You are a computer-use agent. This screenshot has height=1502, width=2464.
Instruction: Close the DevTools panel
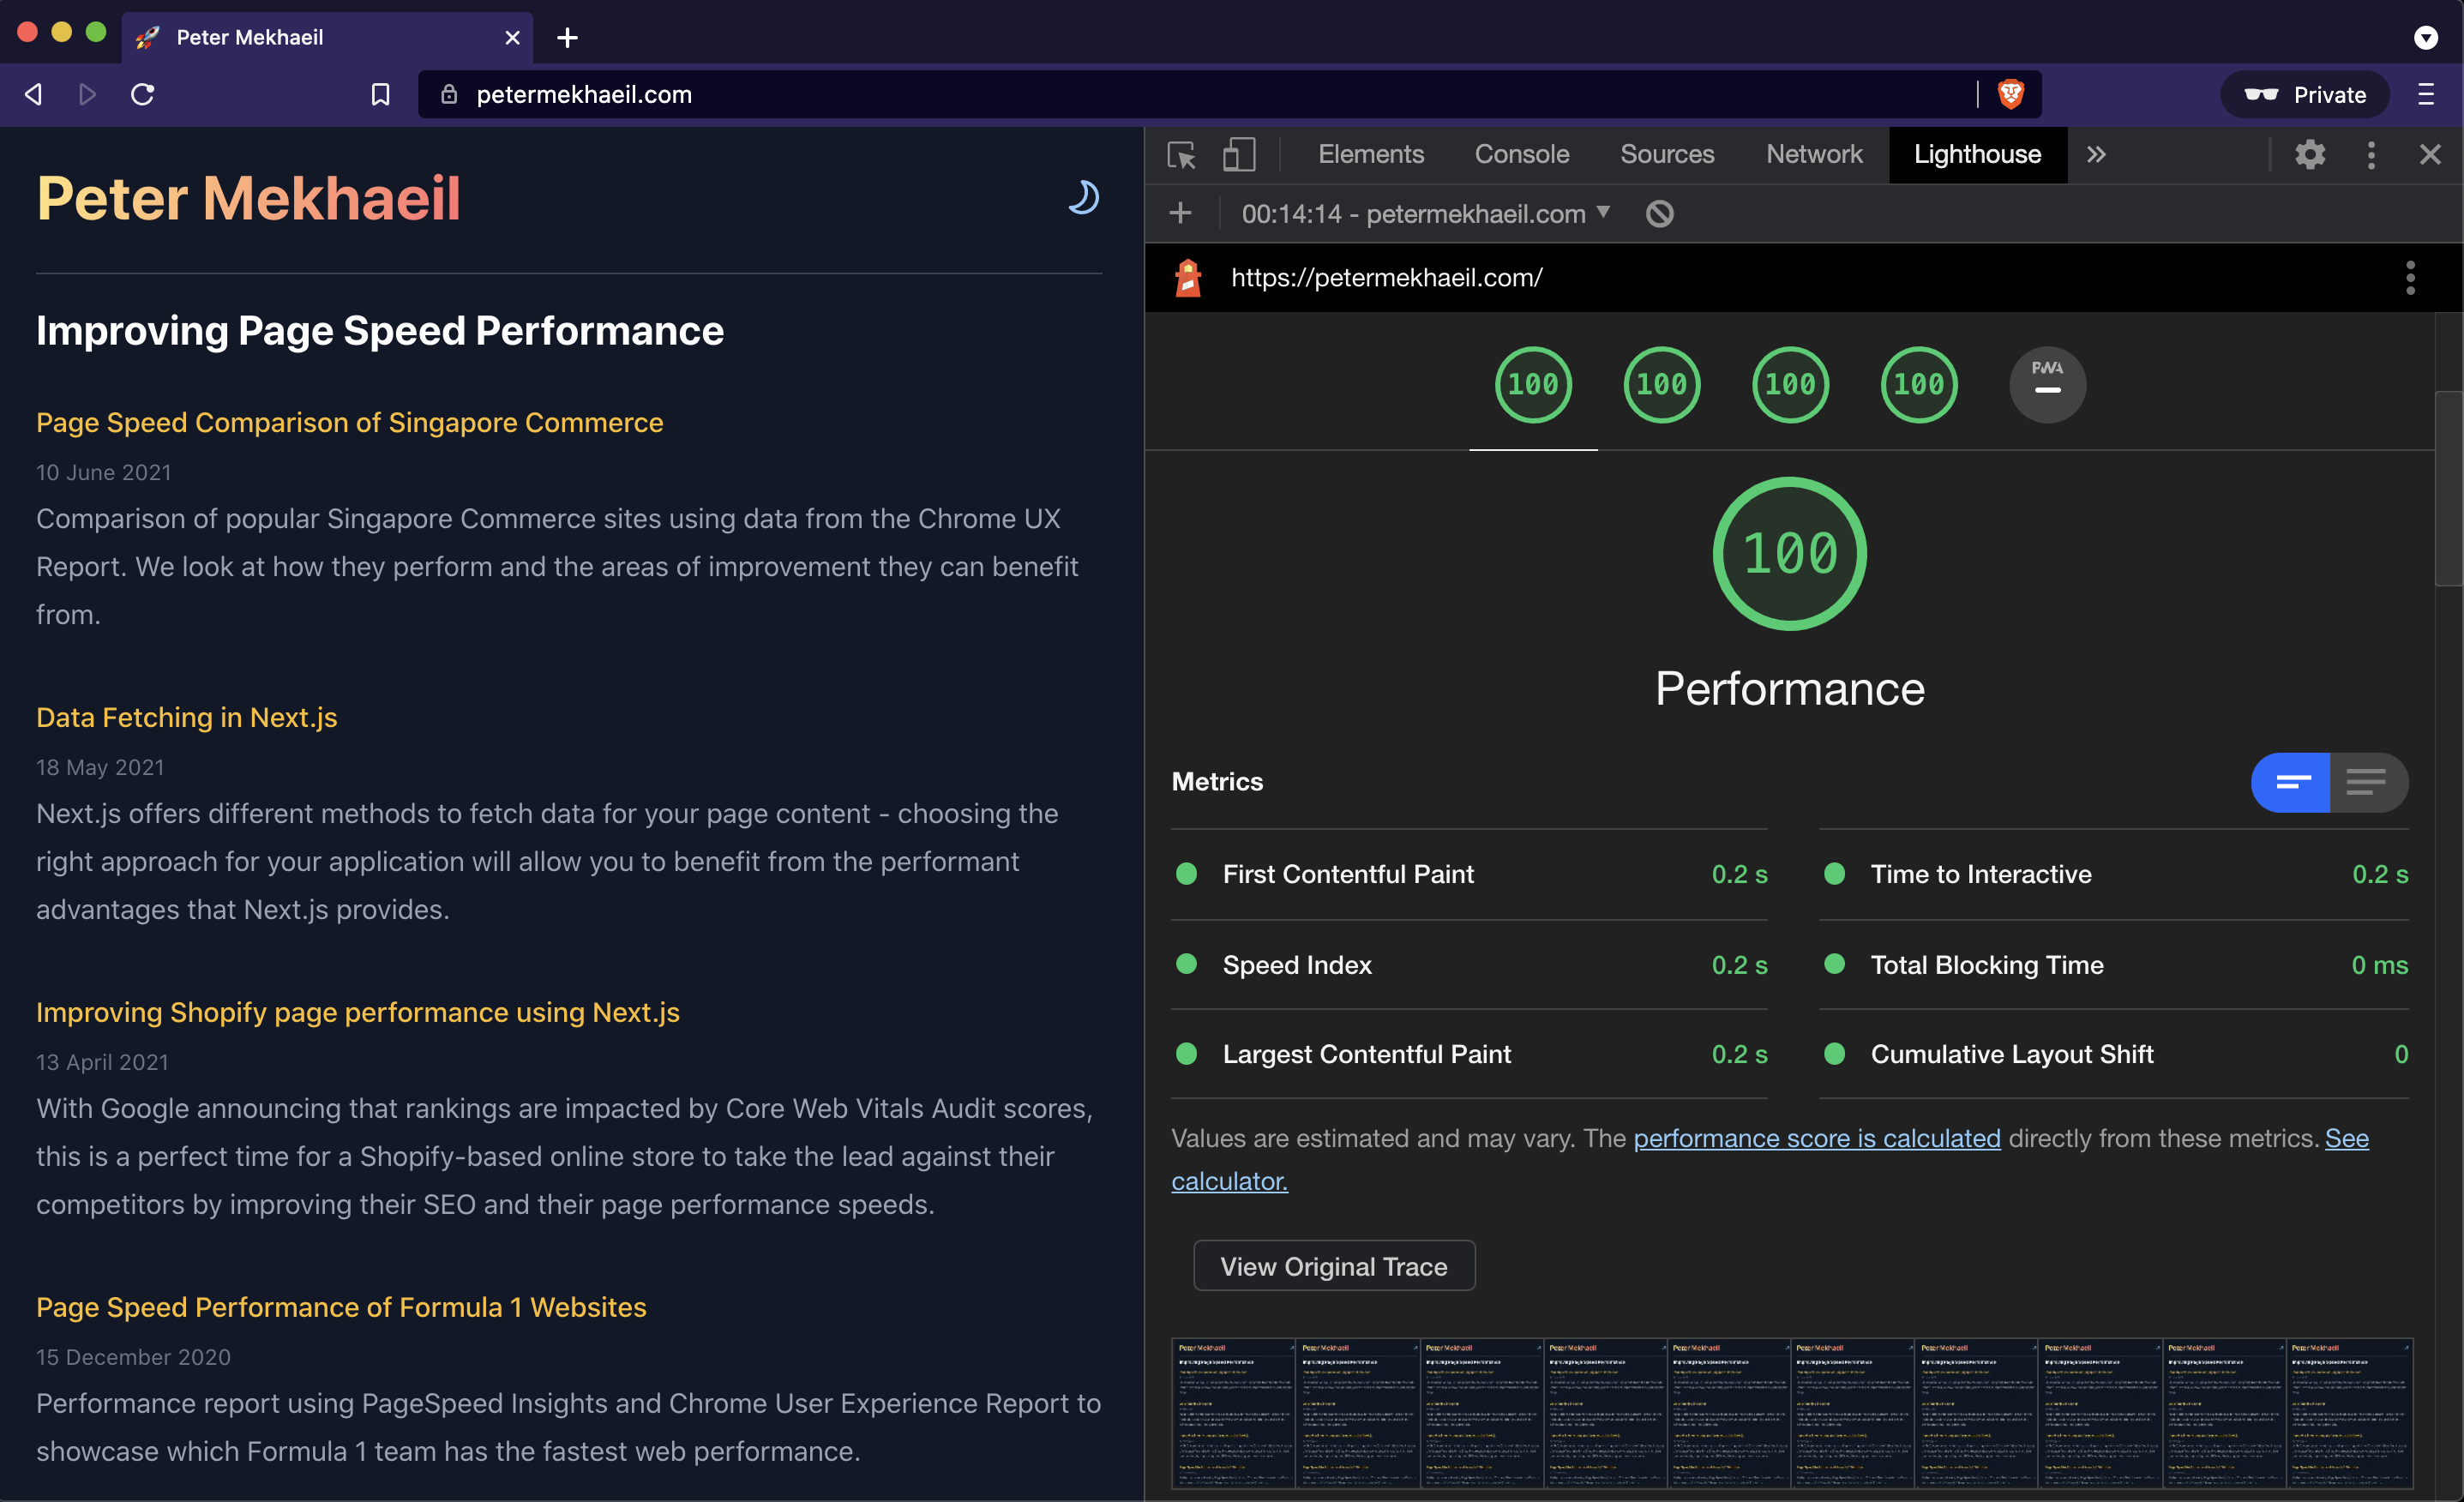[2429, 155]
